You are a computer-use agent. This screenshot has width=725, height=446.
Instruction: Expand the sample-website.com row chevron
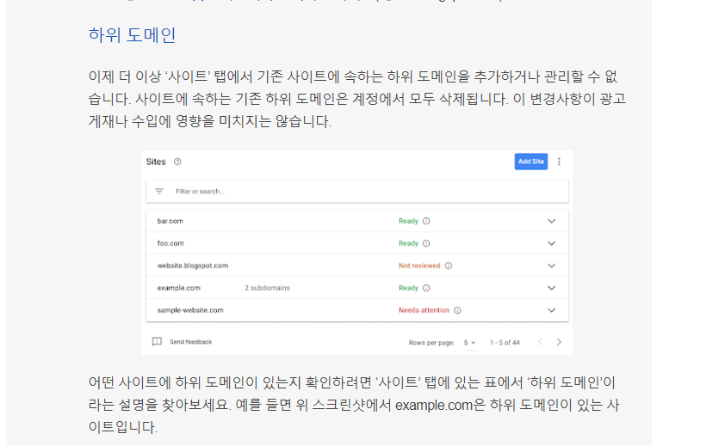tap(552, 310)
